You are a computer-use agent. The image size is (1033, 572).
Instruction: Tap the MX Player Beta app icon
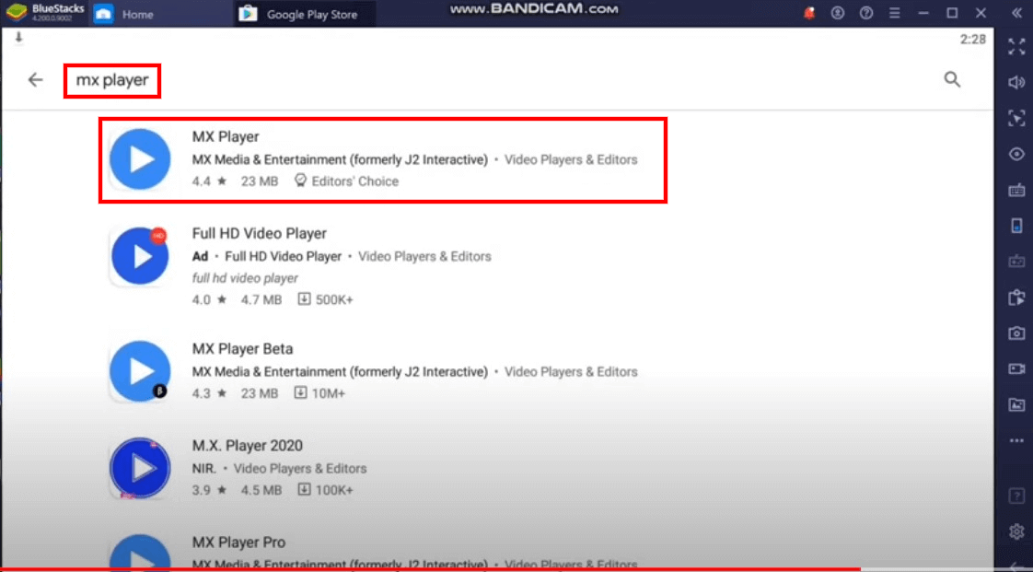tap(140, 372)
